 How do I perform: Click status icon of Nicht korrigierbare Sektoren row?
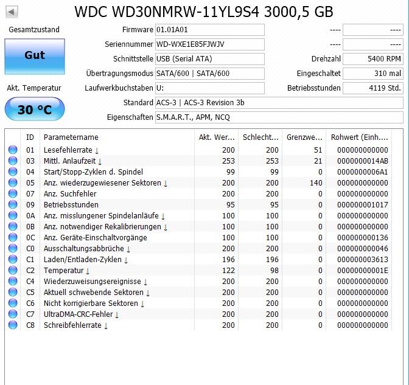click(13, 303)
